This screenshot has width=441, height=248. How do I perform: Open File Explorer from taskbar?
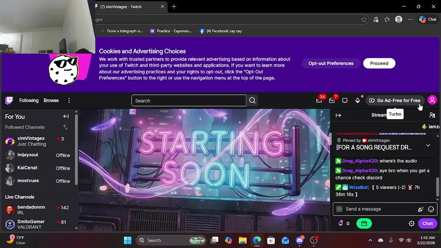(243, 240)
